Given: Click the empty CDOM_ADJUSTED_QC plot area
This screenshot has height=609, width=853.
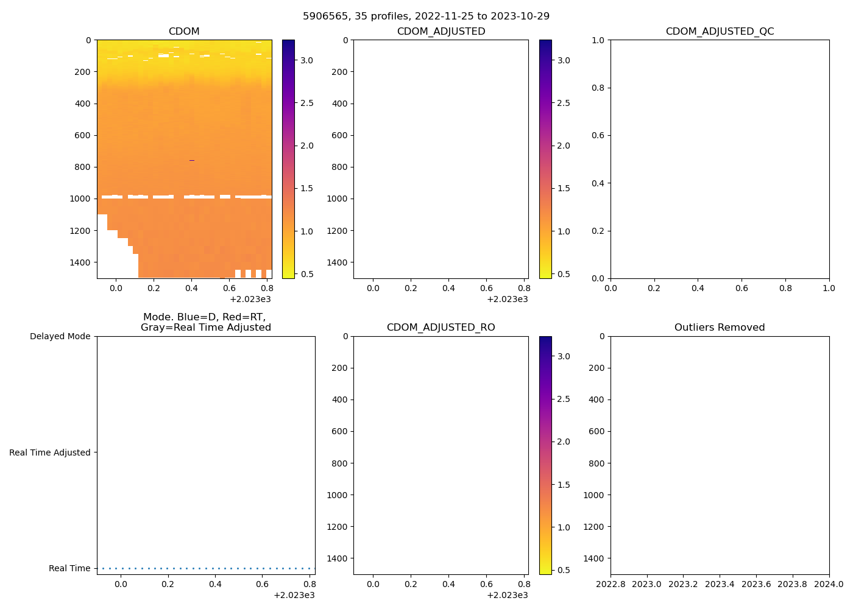Looking at the screenshot, I should pos(720,158).
